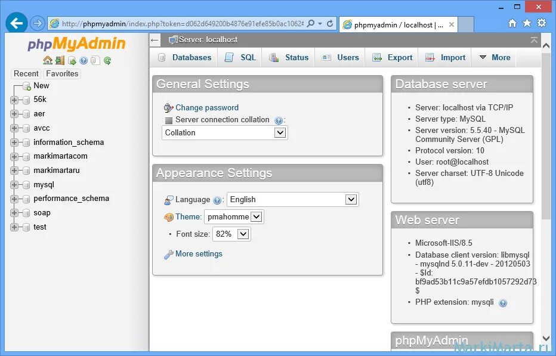This screenshot has height=356, width=556.
Task: Expand the 56k database node
Action: coord(14,100)
